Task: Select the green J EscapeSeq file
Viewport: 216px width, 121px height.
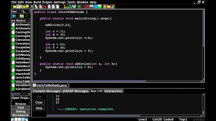Action: click(21, 51)
